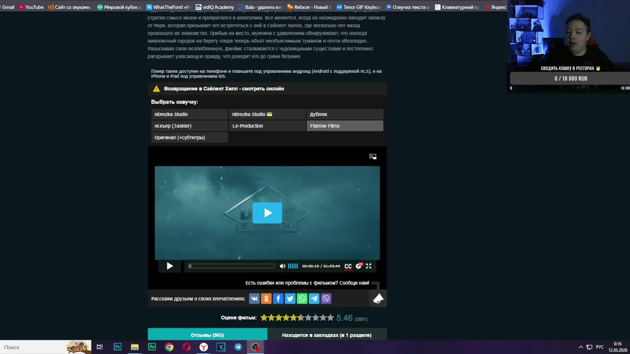Share via the Viber icon
Viewport: 630px width, 354px height.
(x=326, y=298)
